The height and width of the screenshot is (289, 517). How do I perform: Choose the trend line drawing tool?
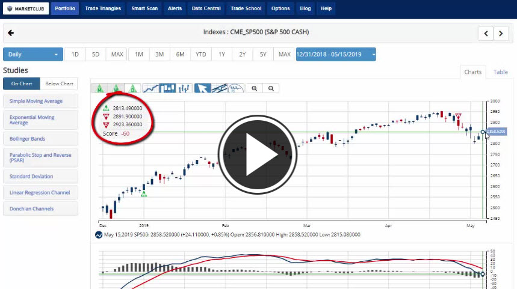pos(220,88)
